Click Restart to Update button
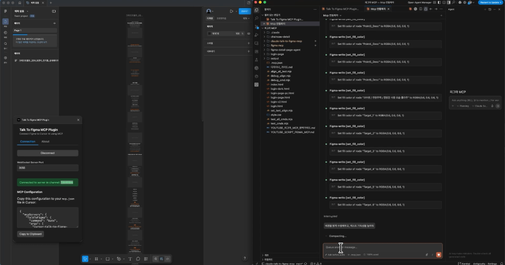Image resolution: width=505 pixels, height=265 pixels. click(x=490, y=2)
